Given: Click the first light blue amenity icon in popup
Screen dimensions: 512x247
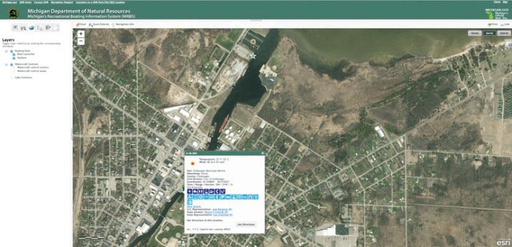Looking at the screenshot, I should [190, 197].
